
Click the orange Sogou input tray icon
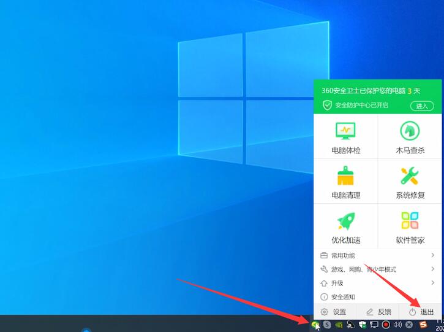[423, 324]
